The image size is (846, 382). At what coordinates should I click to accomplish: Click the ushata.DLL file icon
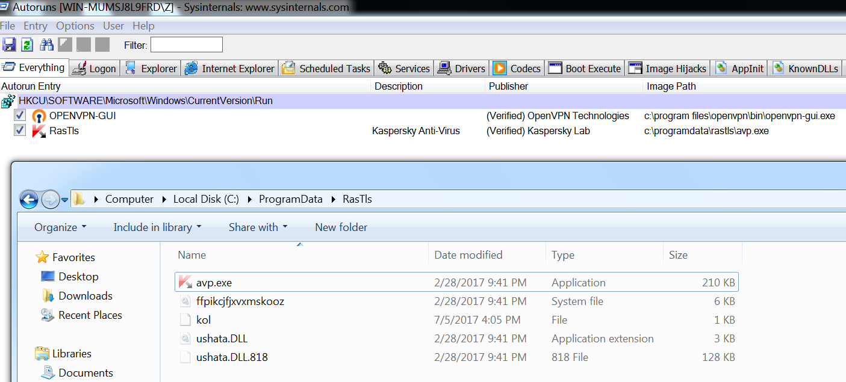click(x=186, y=339)
